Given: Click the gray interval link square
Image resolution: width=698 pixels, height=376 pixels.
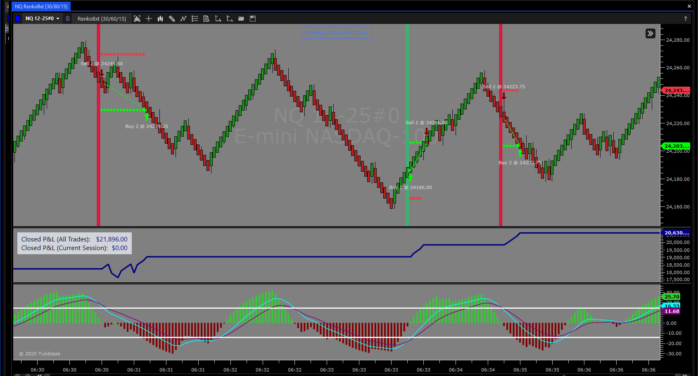Looking at the screenshot, I should point(68,19).
